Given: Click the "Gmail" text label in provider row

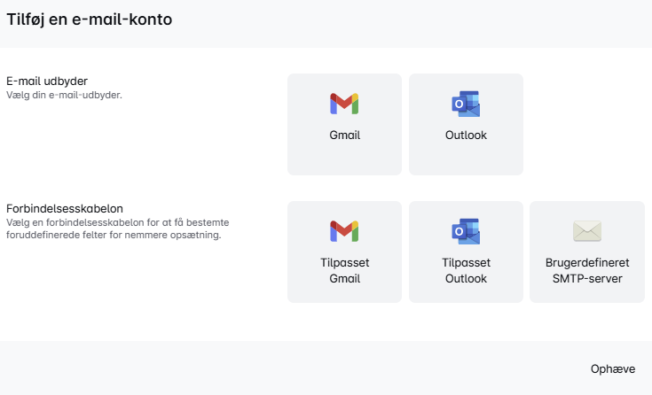Looking at the screenshot, I should (x=344, y=136).
